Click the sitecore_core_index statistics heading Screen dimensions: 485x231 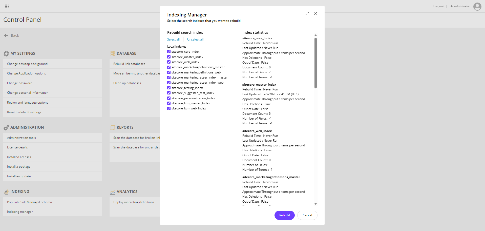pyautogui.click(x=257, y=38)
